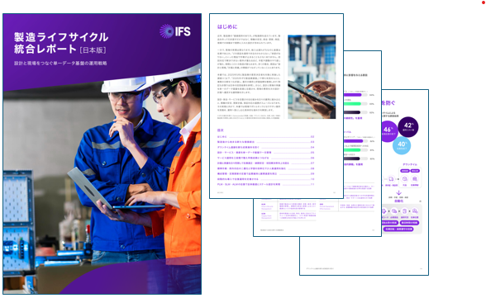Click the IFS logo on the cover

click(175, 31)
